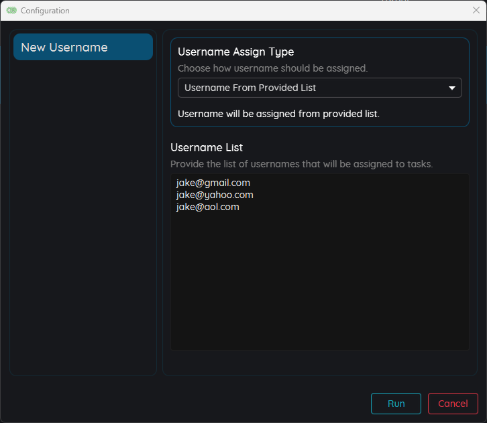
Task: Close the Configuration window
Action: [x=476, y=10]
